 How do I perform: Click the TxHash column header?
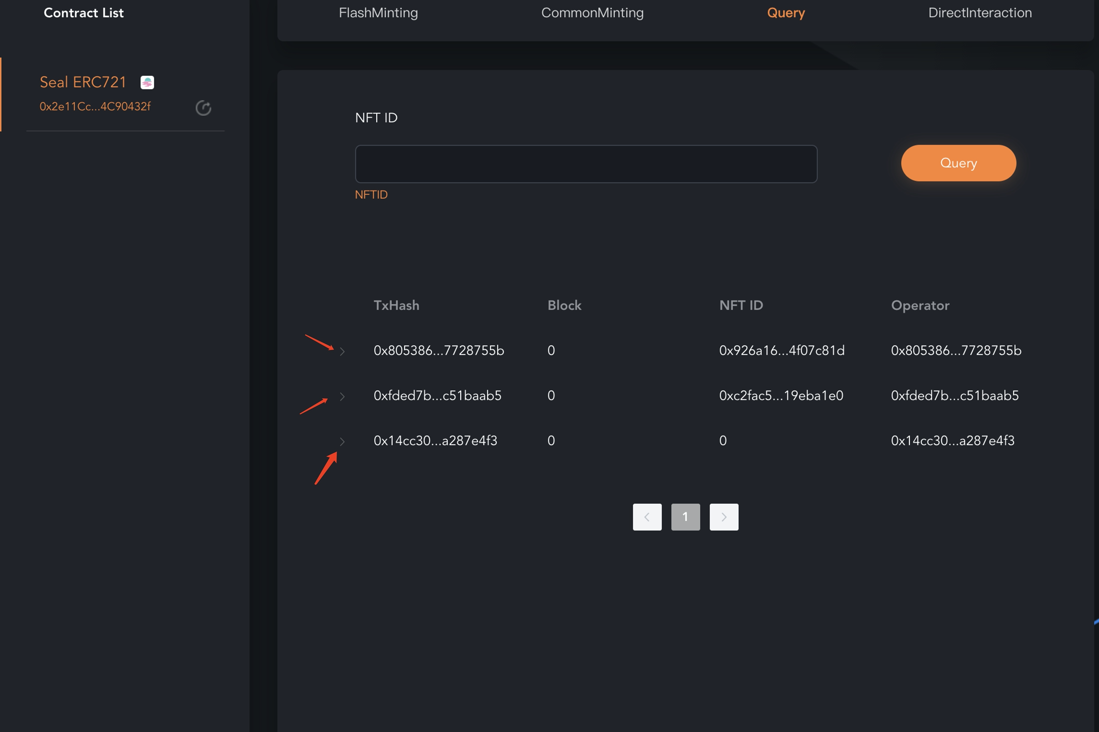tap(396, 306)
